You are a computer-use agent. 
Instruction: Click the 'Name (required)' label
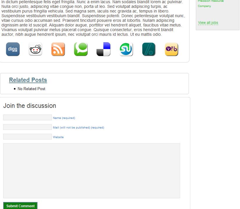coord(64,118)
